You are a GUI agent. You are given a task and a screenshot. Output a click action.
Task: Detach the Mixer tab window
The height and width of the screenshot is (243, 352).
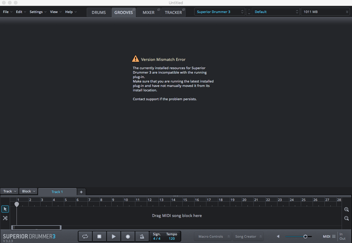pyautogui.click(x=159, y=9)
